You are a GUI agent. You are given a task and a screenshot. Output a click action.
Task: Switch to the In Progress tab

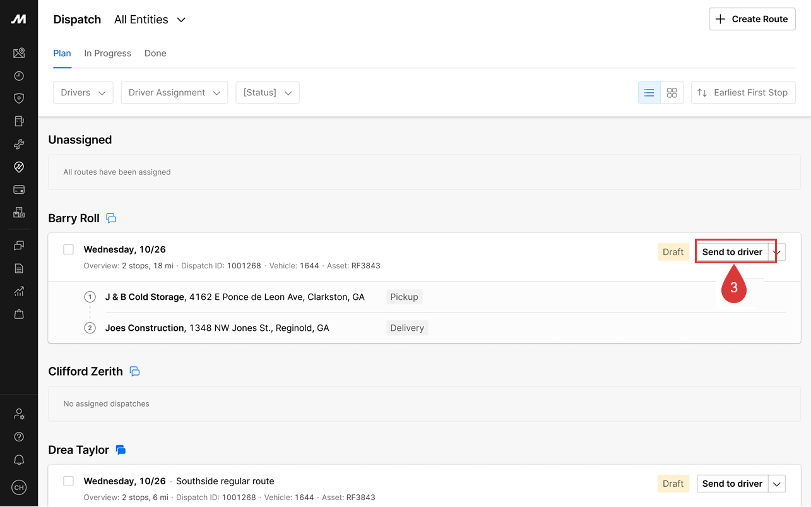(107, 54)
